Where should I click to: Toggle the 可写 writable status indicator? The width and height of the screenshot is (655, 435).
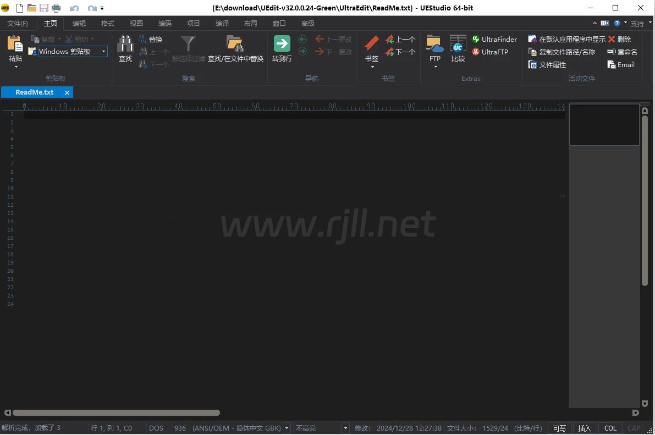pos(559,428)
